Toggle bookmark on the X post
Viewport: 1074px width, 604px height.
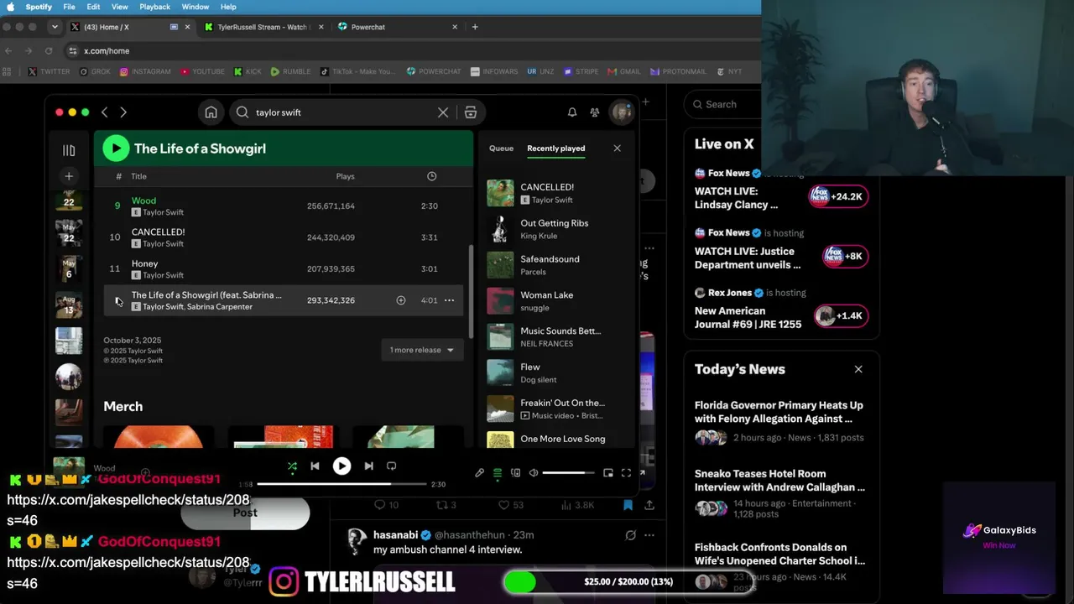[x=628, y=505]
